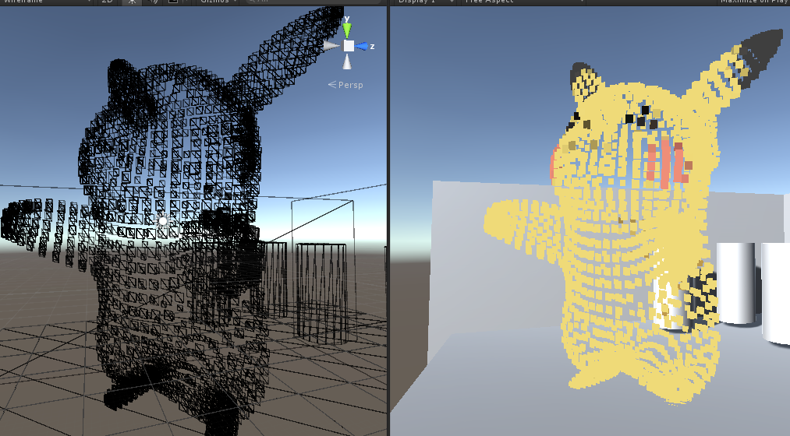
Task: Select the wireframe cylinder object in Scene view
Action: point(321,293)
